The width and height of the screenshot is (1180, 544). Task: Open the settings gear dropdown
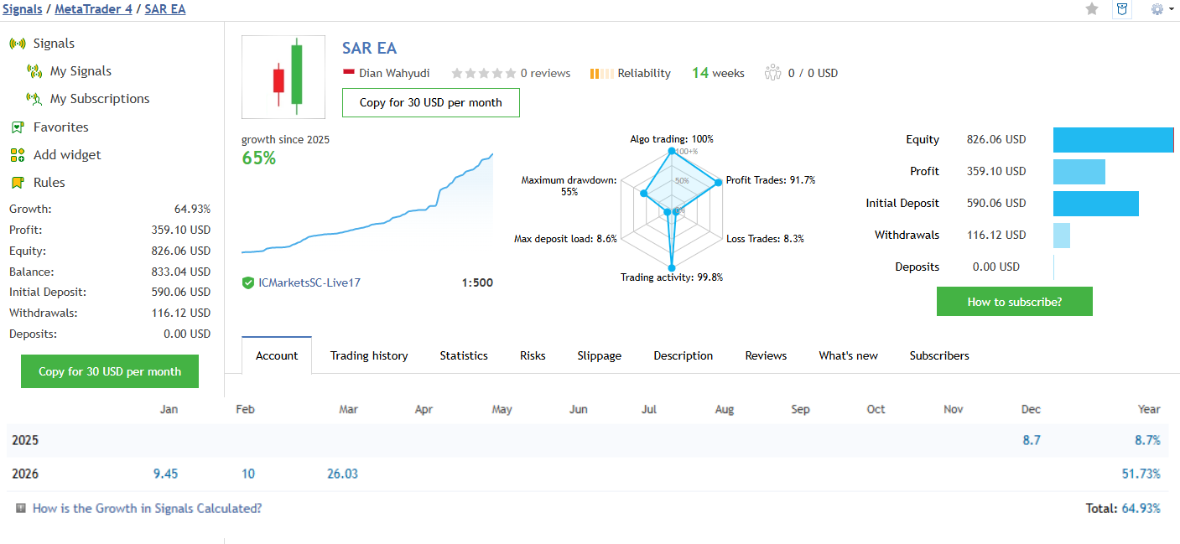pyautogui.click(x=1162, y=9)
